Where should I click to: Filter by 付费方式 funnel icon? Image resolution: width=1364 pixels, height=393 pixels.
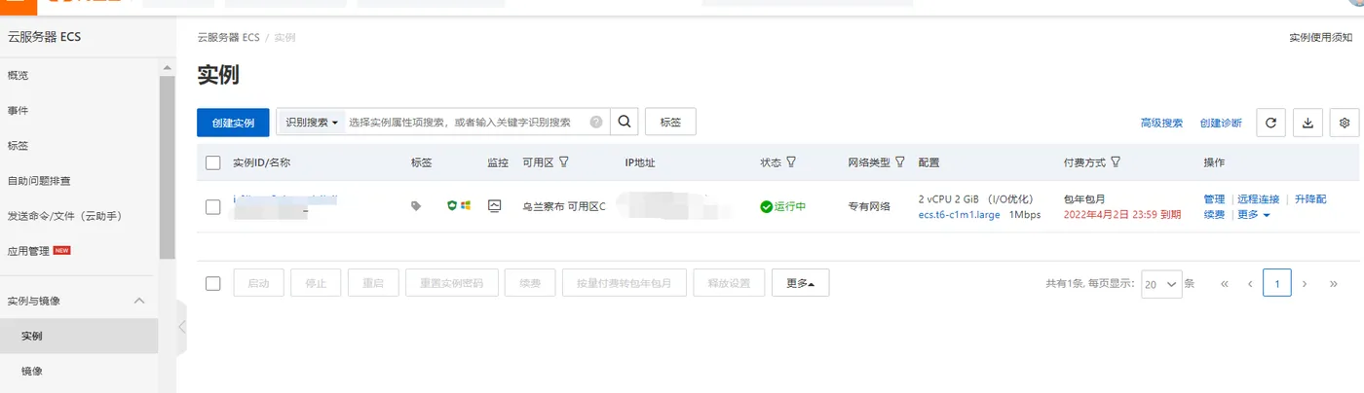tap(1116, 162)
